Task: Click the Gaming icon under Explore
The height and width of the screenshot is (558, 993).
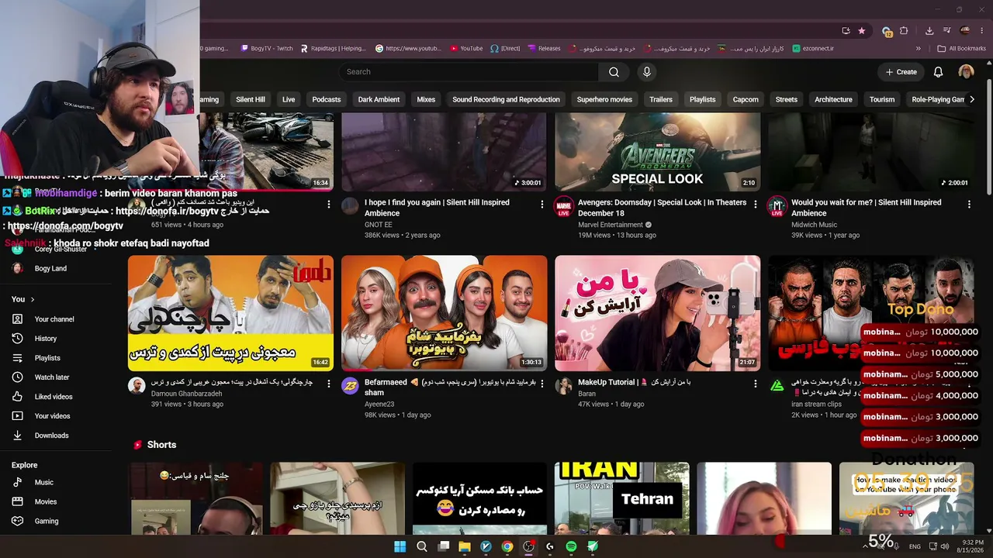Action: click(17, 521)
